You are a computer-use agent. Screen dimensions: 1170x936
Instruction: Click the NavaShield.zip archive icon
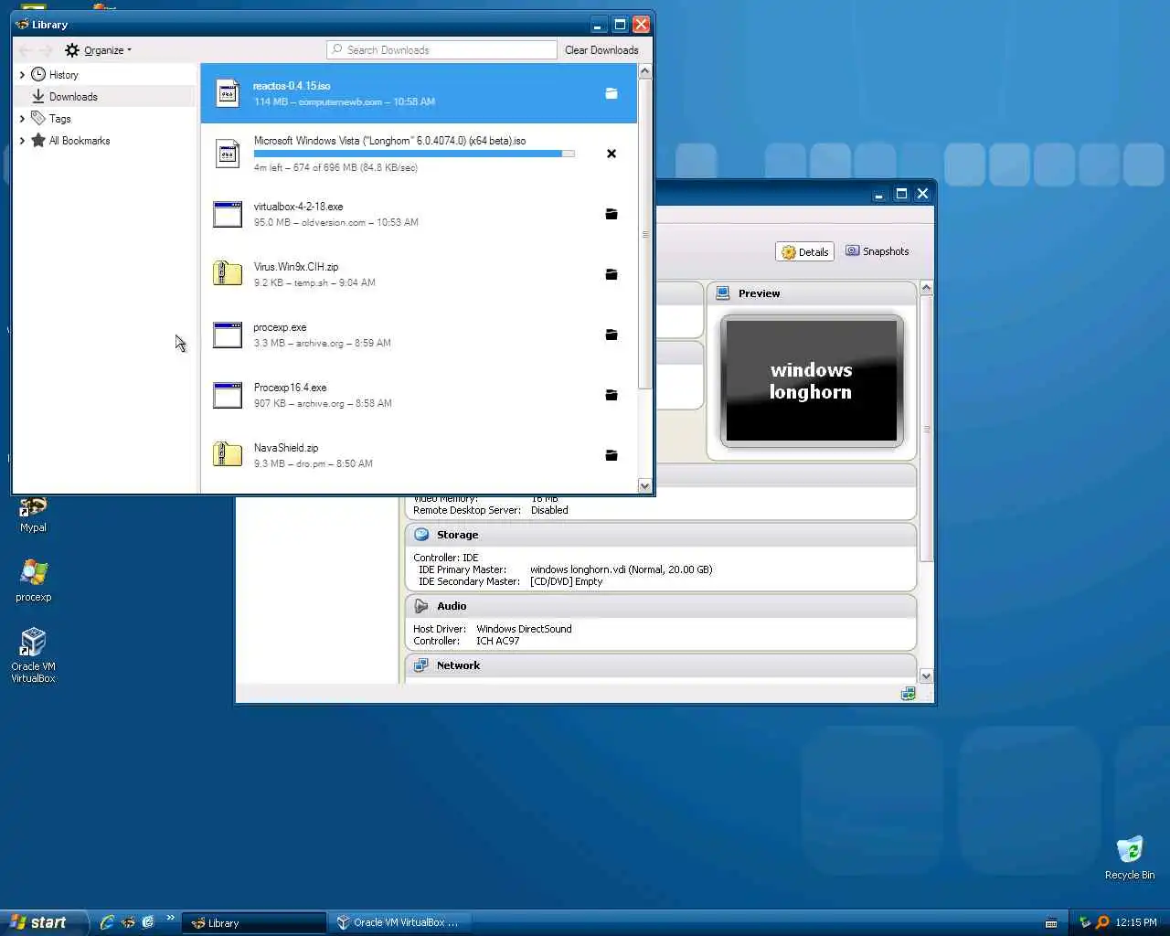228,454
